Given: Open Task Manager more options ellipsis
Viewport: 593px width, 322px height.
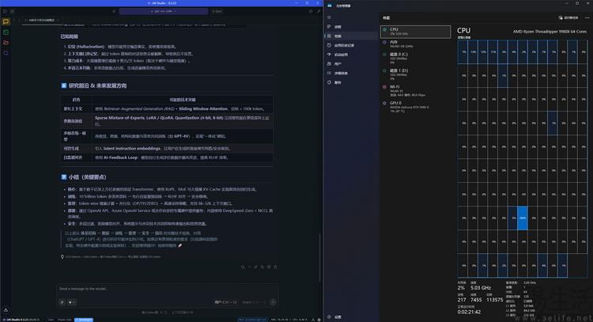Looking at the screenshot, I should (x=587, y=17).
